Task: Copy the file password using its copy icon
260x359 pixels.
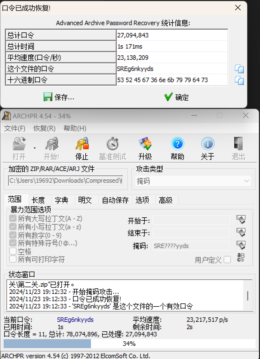Action: [x=239, y=69]
